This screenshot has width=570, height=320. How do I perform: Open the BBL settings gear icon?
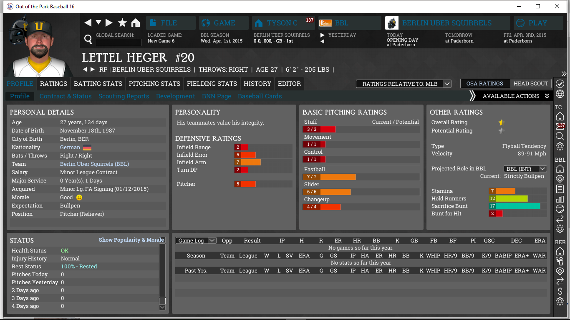point(560,229)
